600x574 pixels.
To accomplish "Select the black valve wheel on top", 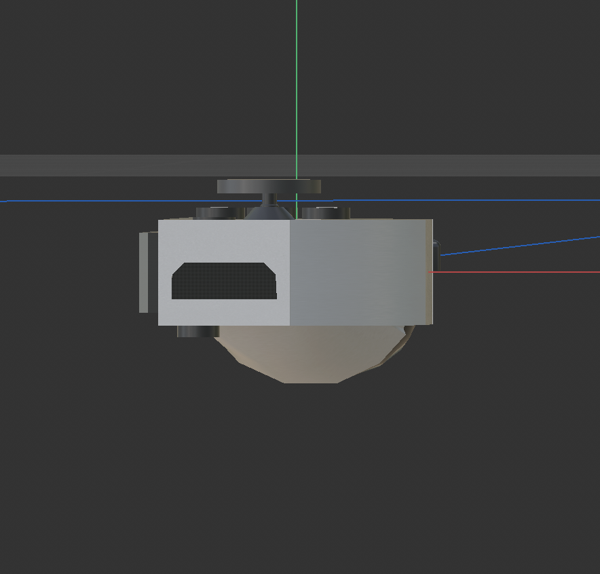I will (267, 185).
